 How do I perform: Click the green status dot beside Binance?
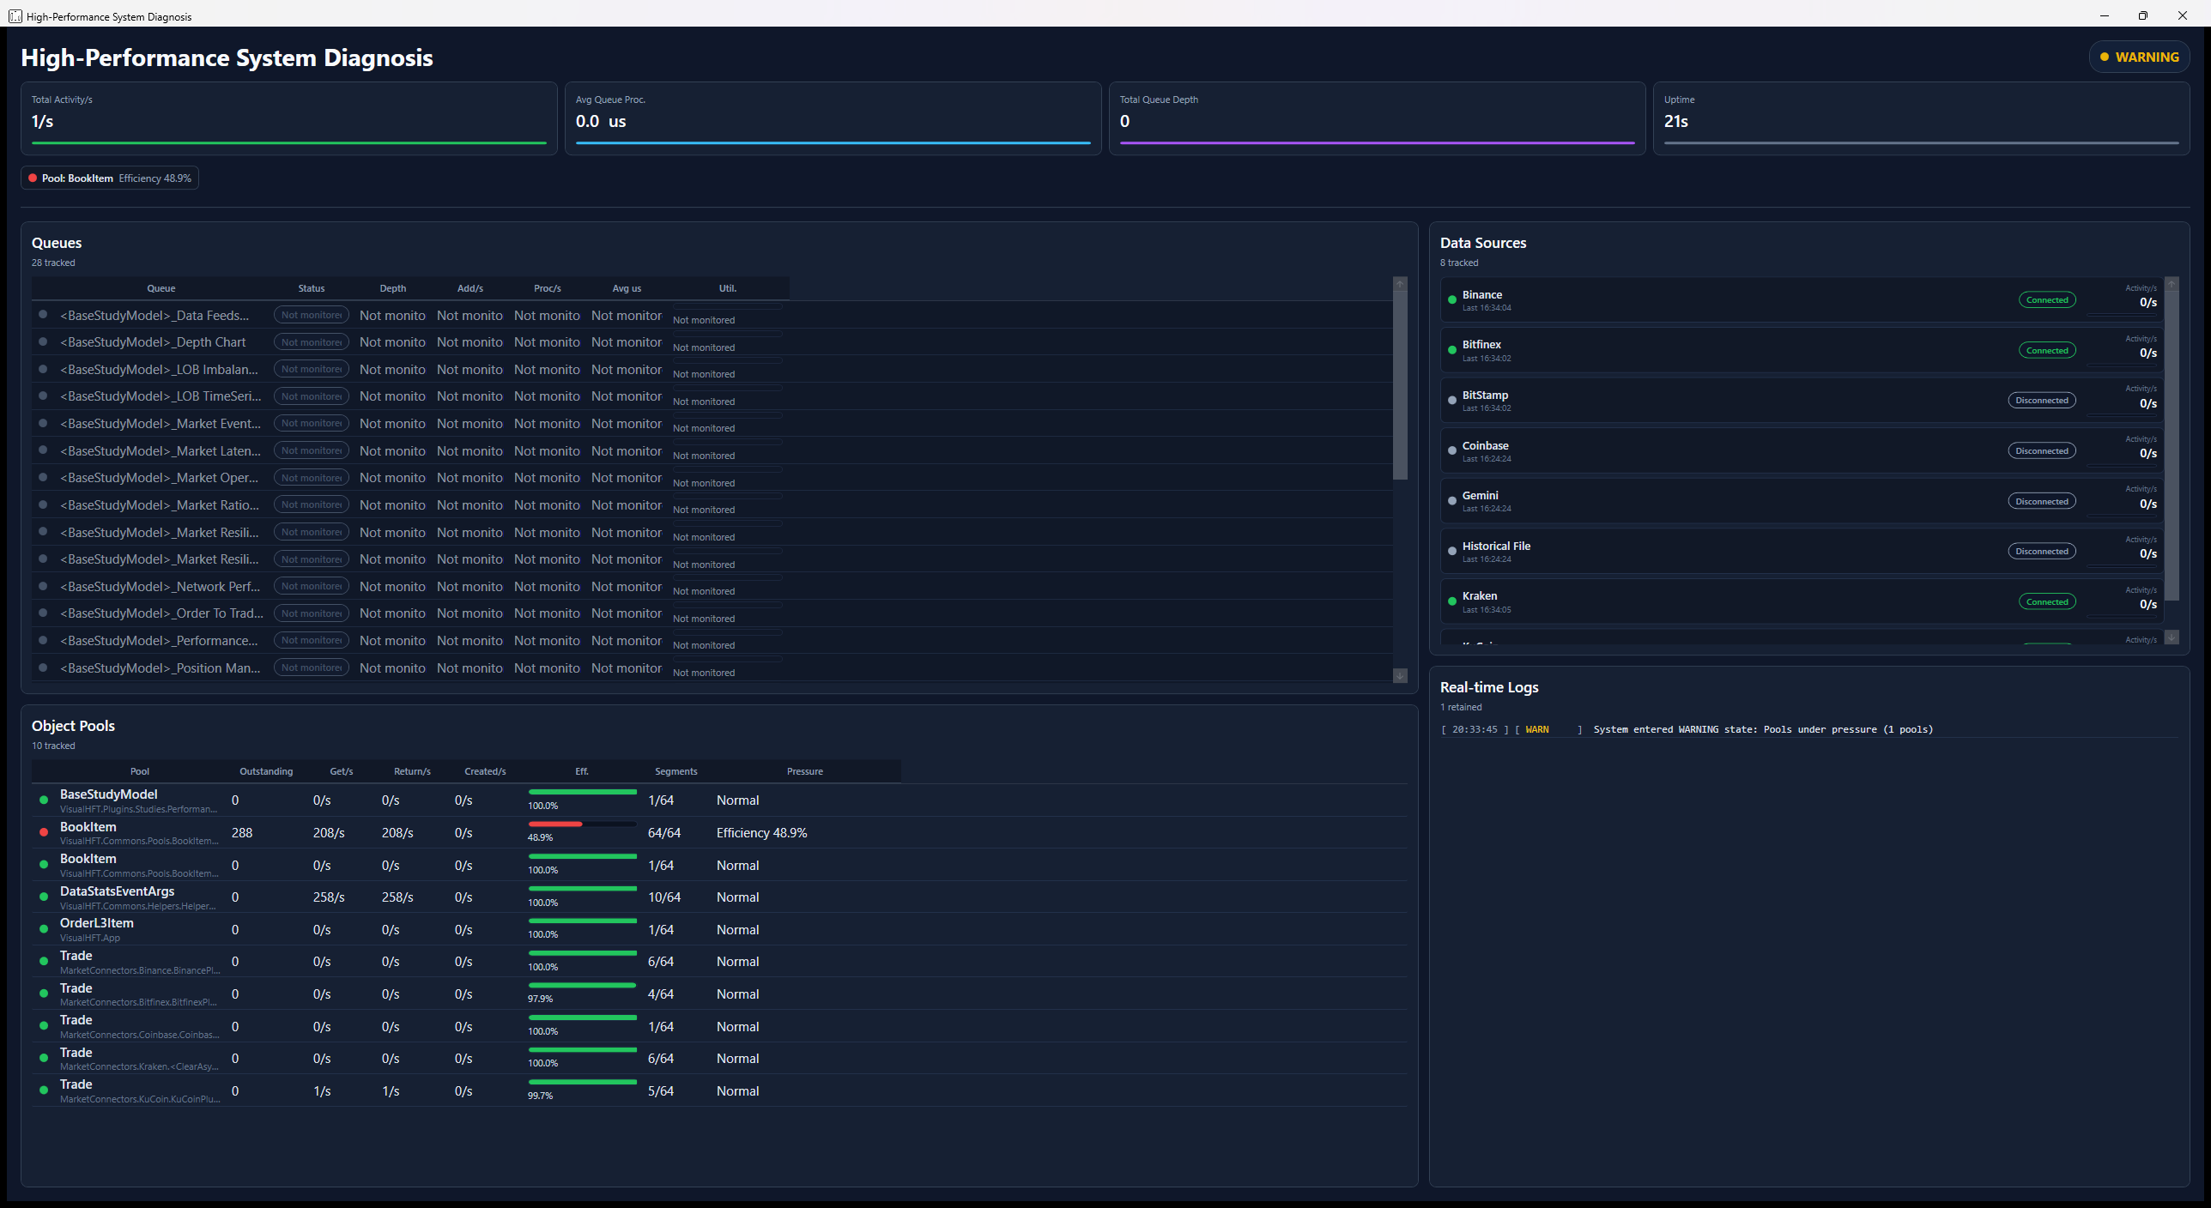click(1452, 300)
